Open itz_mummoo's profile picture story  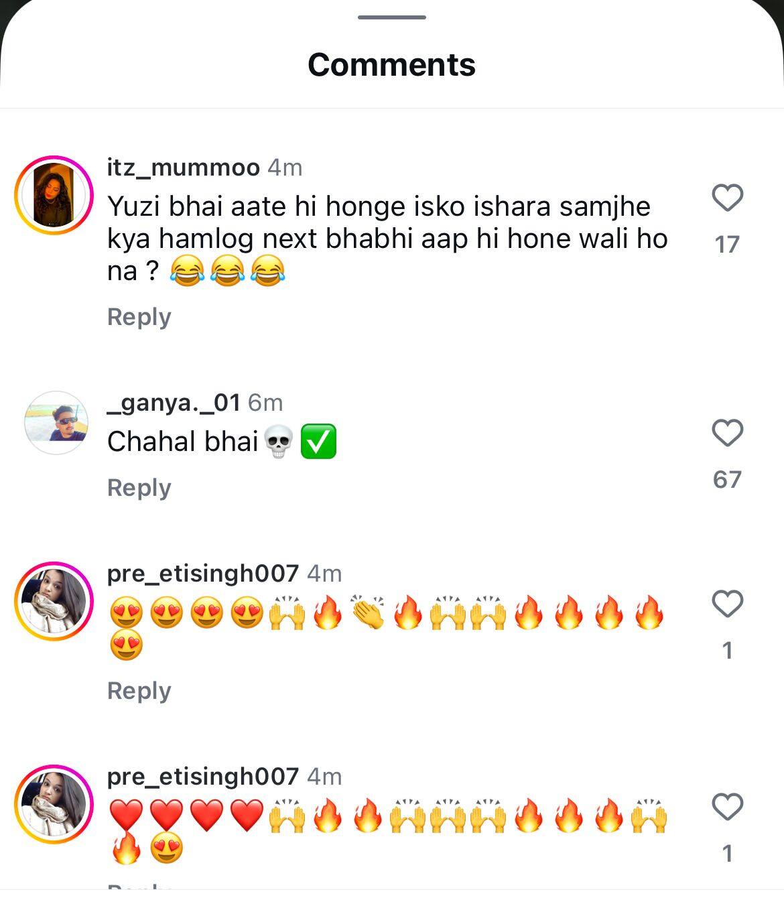coord(54,195)
